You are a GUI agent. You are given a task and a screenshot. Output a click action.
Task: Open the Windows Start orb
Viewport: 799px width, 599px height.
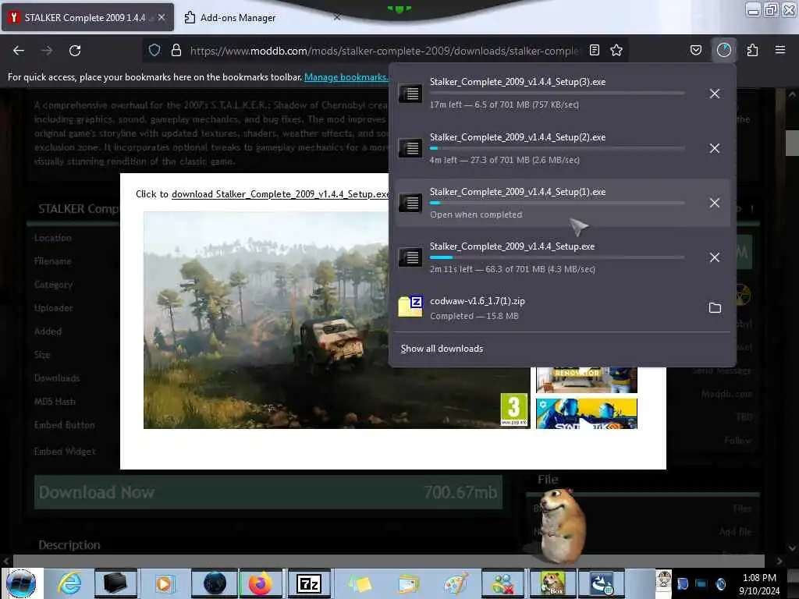21,583
